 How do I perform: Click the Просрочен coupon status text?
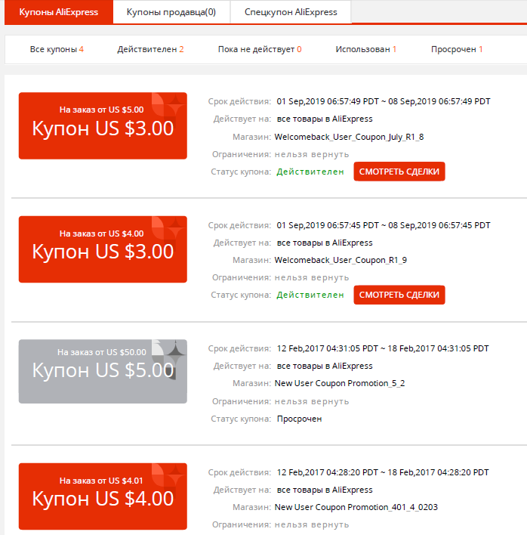[x=299, y=419]
